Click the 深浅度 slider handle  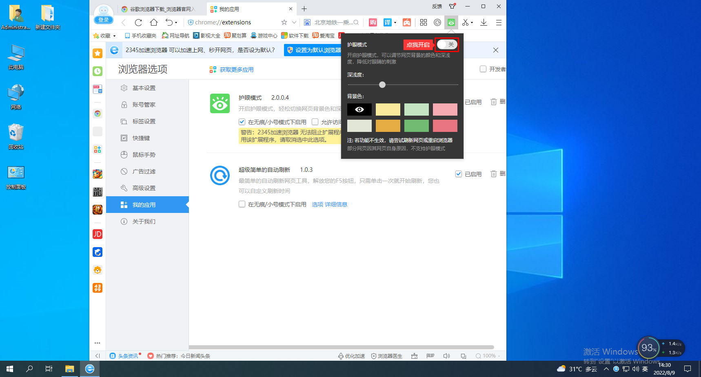pos(382,85)
